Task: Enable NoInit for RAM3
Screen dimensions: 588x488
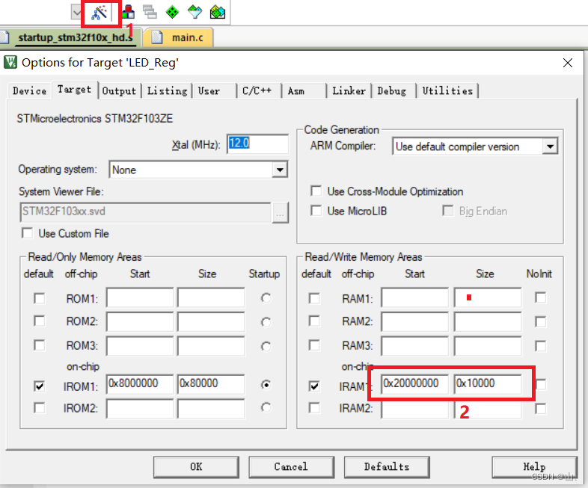Action: click(x=540, y=346)
